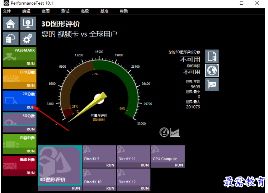Click the world maximum value 201079
The height and width of the screenshot is (193, 268).
pyautogui.click(x=193, y=107)
